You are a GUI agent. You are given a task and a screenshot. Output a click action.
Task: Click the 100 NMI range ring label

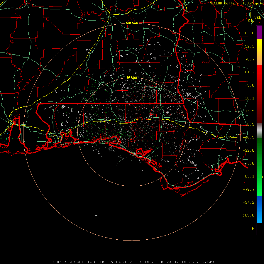coord(132,23)
